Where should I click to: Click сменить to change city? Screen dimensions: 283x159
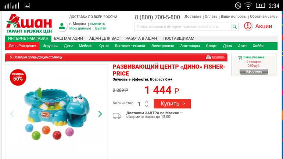[97, 24]
